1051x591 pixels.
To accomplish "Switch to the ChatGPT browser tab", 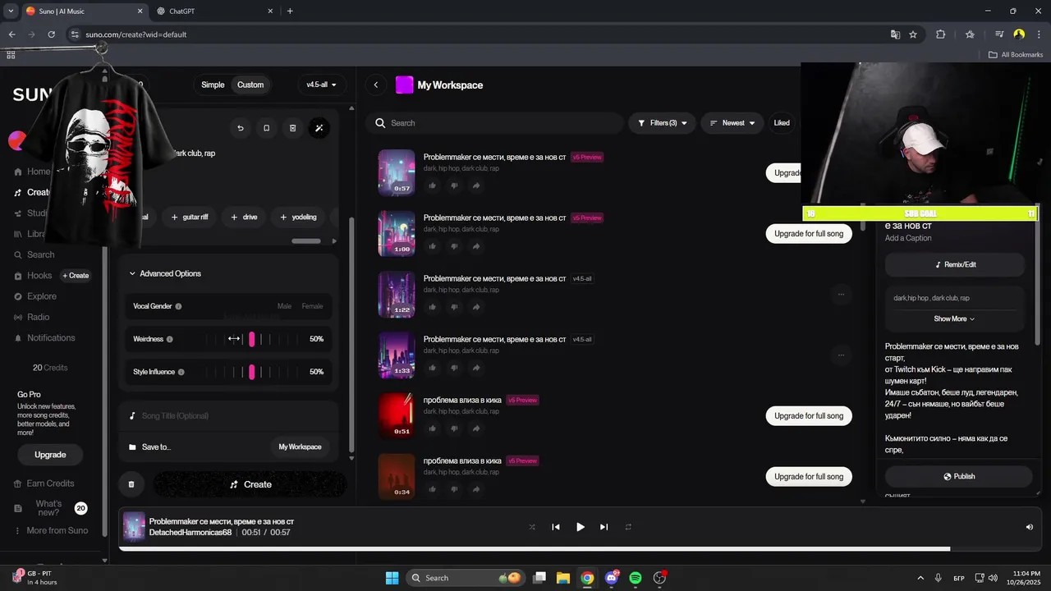I will [214, 11].
